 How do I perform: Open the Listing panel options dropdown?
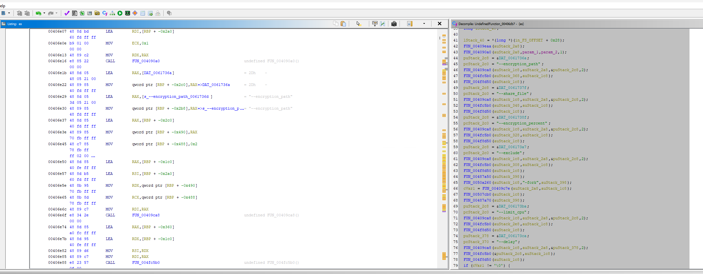424,23
